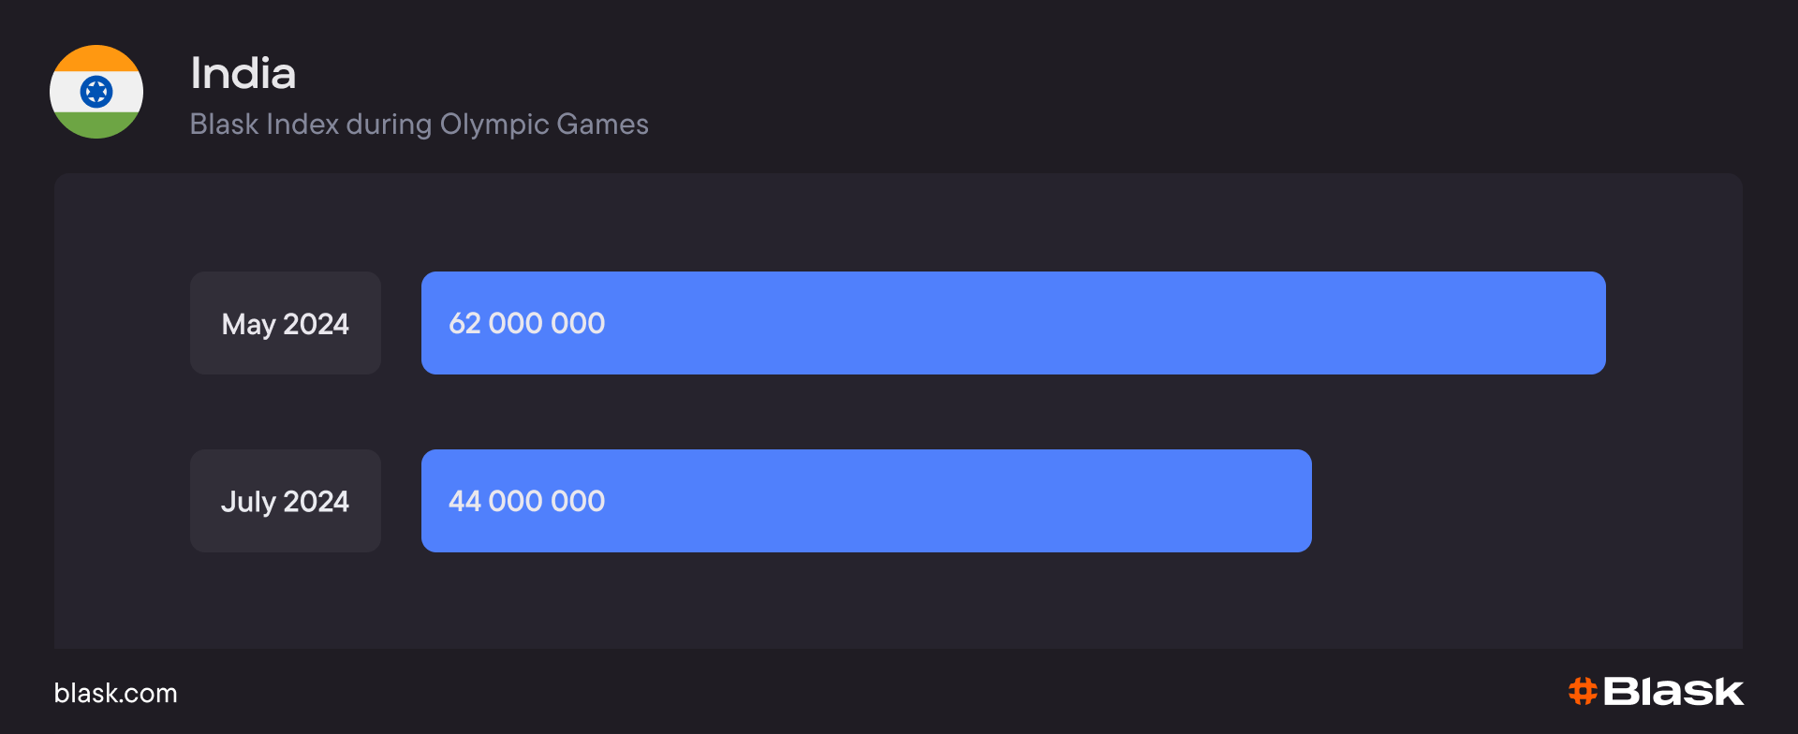
Task: Click the 62 000 000 value text
Action: pos(526,323)
